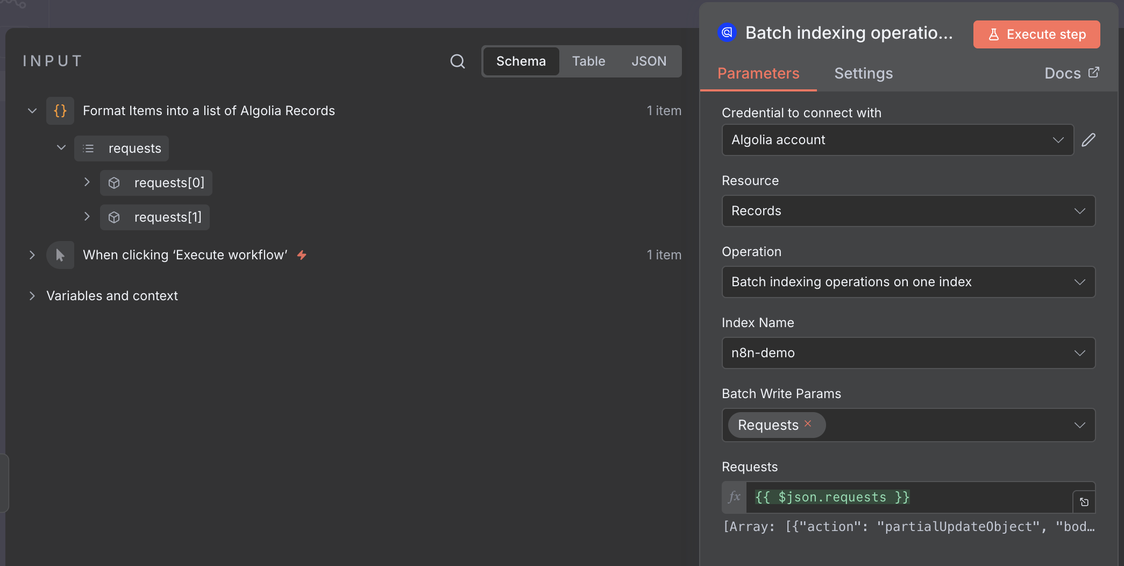Viewport: 1124px width, 566px height.
Task: Click the expression result preview text
Action: coord(908,527)
